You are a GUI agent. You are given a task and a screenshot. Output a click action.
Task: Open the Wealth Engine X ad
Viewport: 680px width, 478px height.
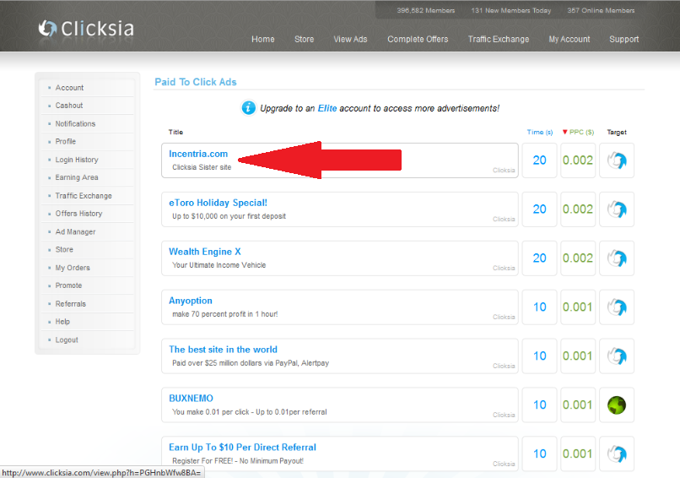click(205, 252)
